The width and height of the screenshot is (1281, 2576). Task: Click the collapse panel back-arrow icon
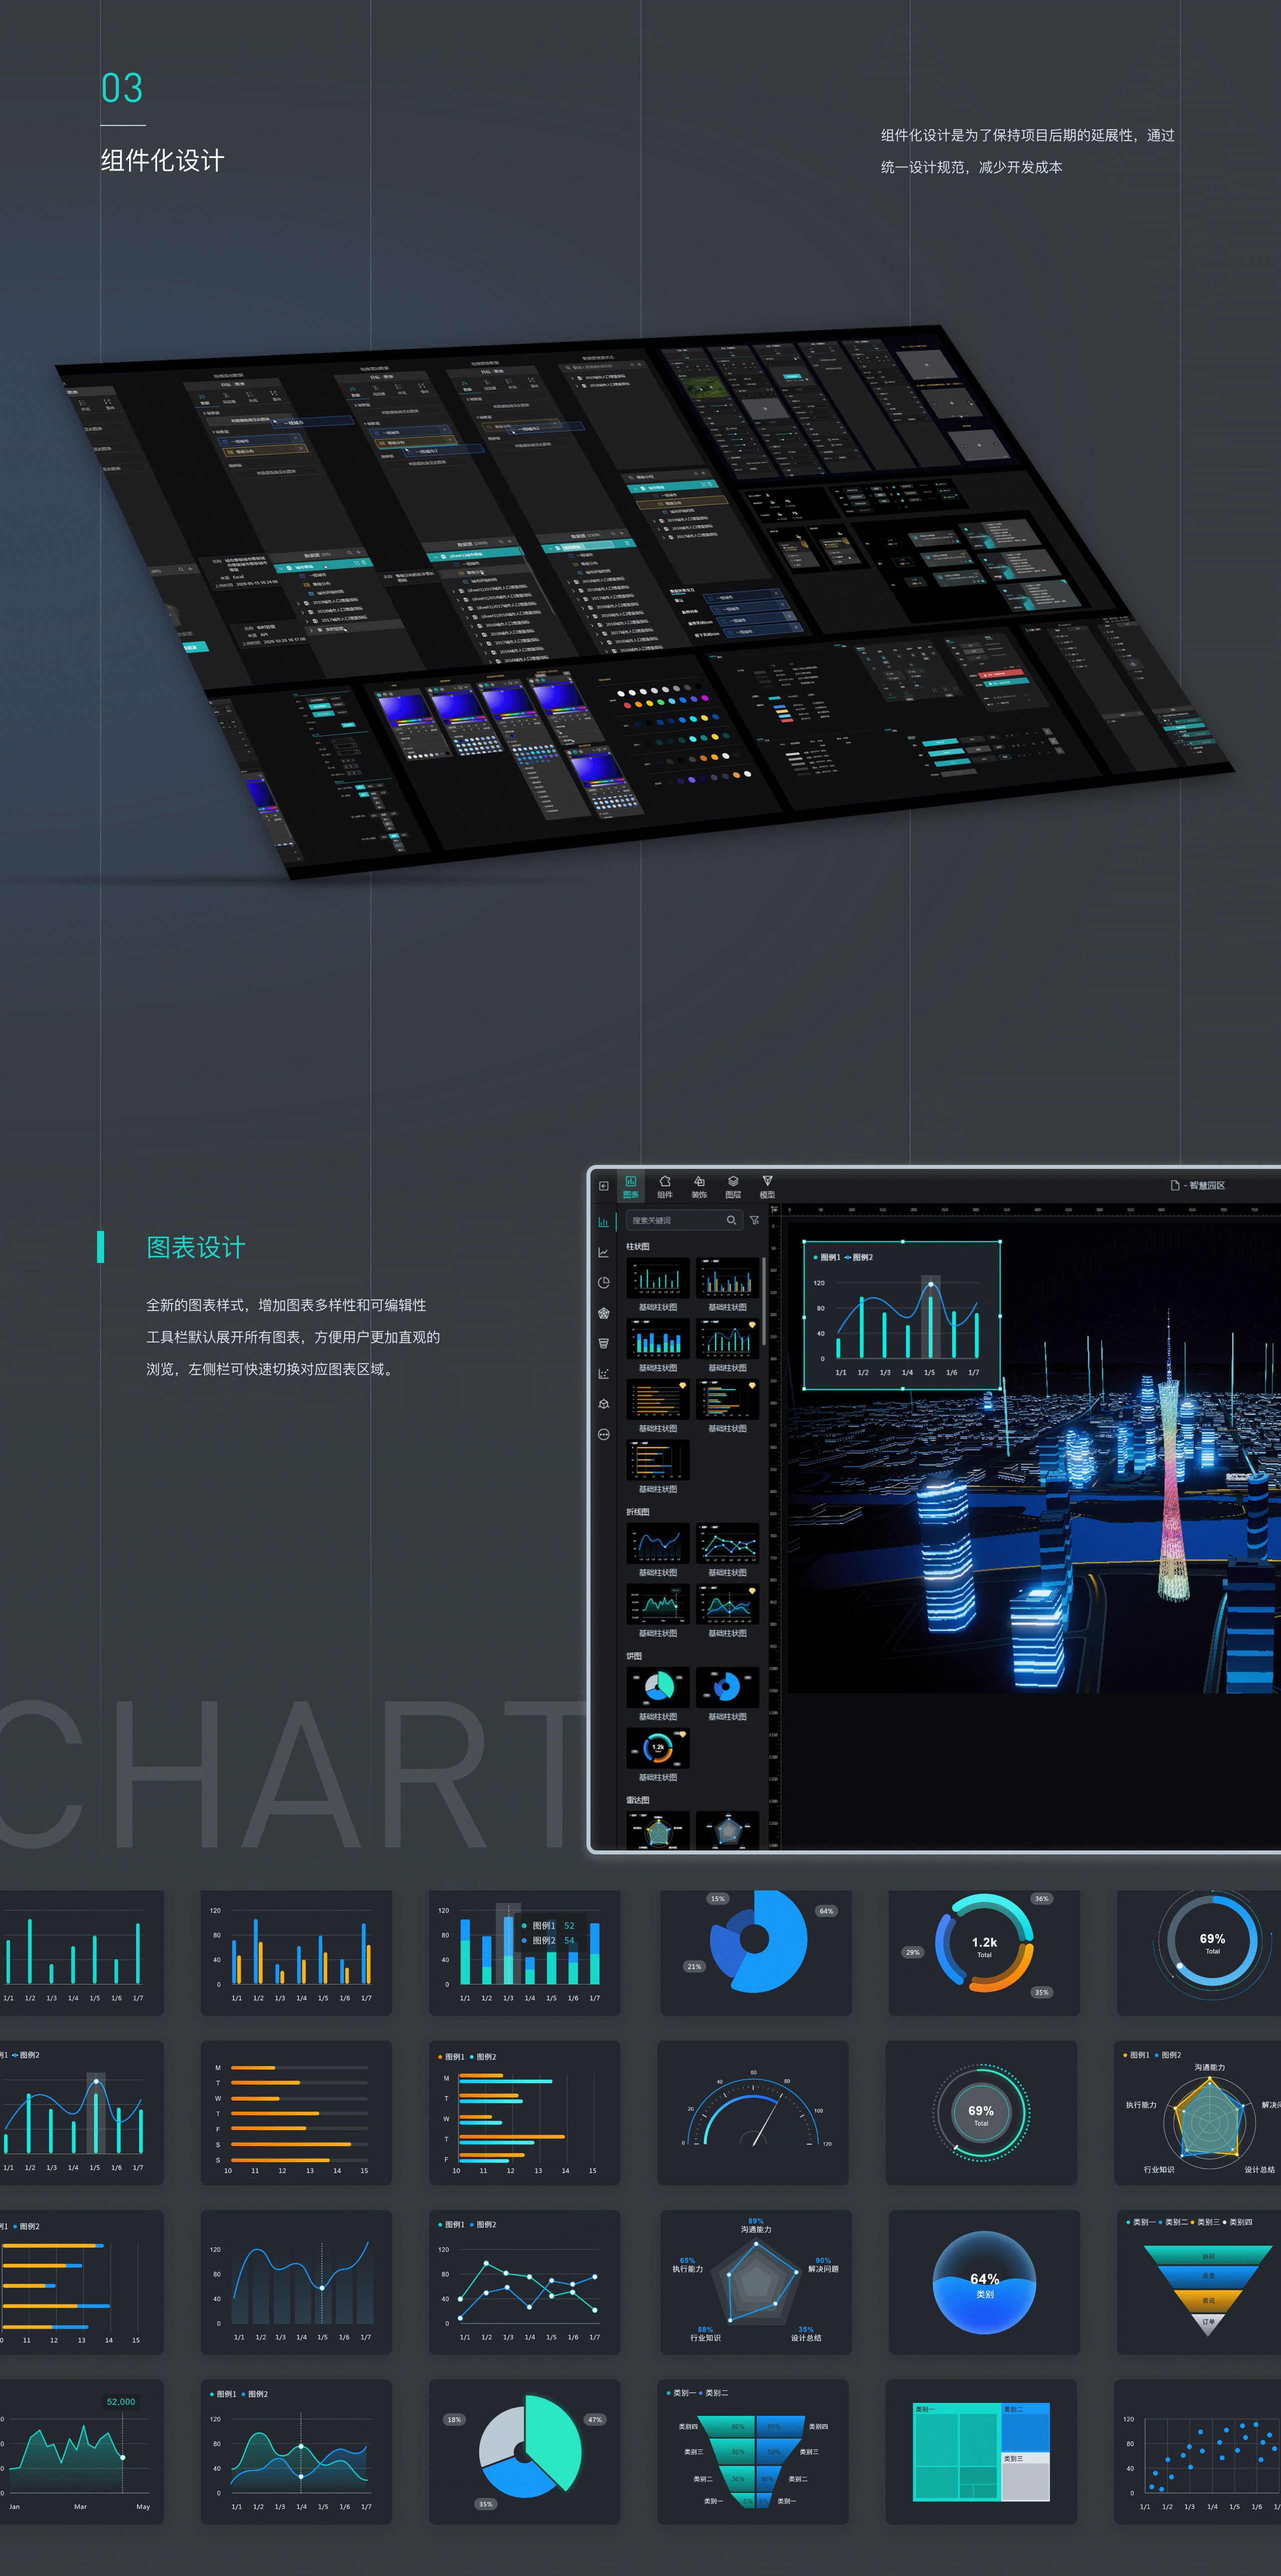point(603,1186)
